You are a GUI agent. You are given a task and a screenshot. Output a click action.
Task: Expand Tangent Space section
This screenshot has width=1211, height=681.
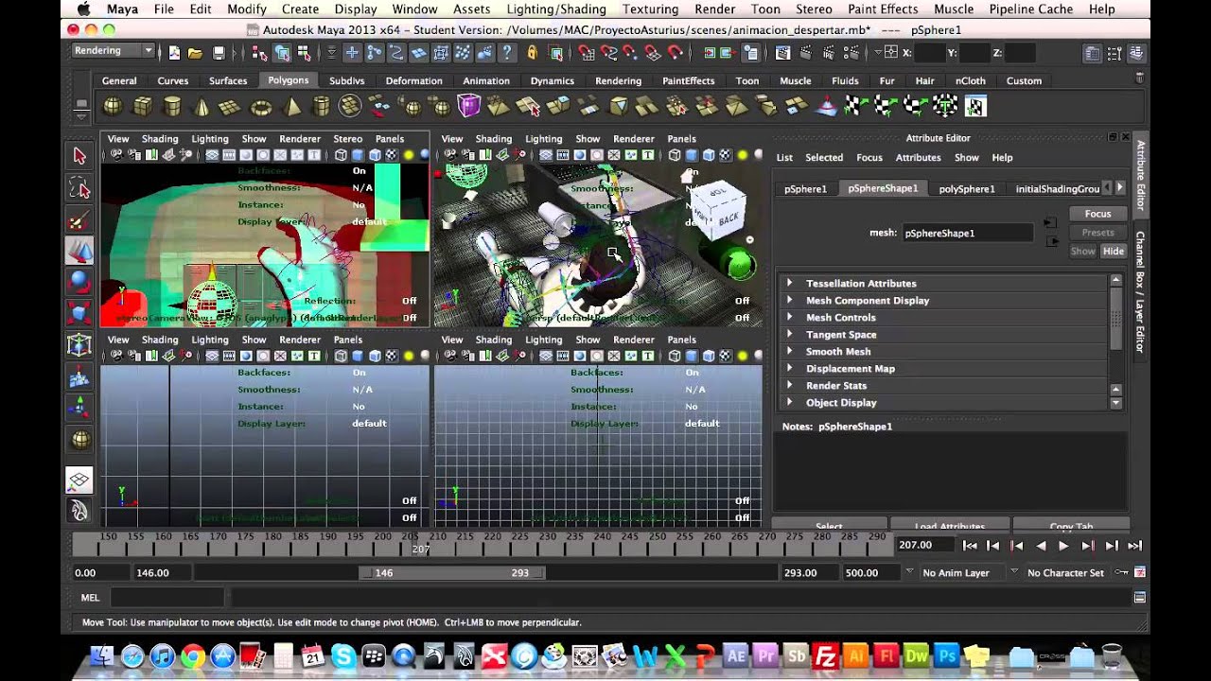(x=789, y=334)
